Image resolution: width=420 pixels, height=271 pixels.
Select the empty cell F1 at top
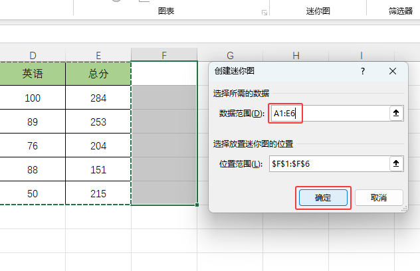click(164, 73)
